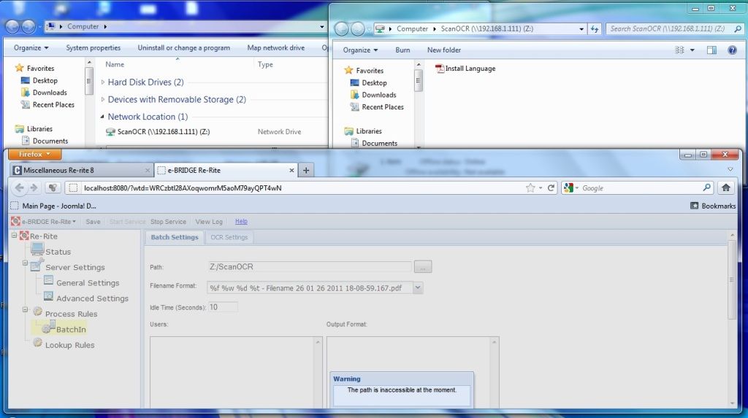748x418 pixels.
Task: Open Main Page - Joomla bookmark
Action: [x=53, y=206]
